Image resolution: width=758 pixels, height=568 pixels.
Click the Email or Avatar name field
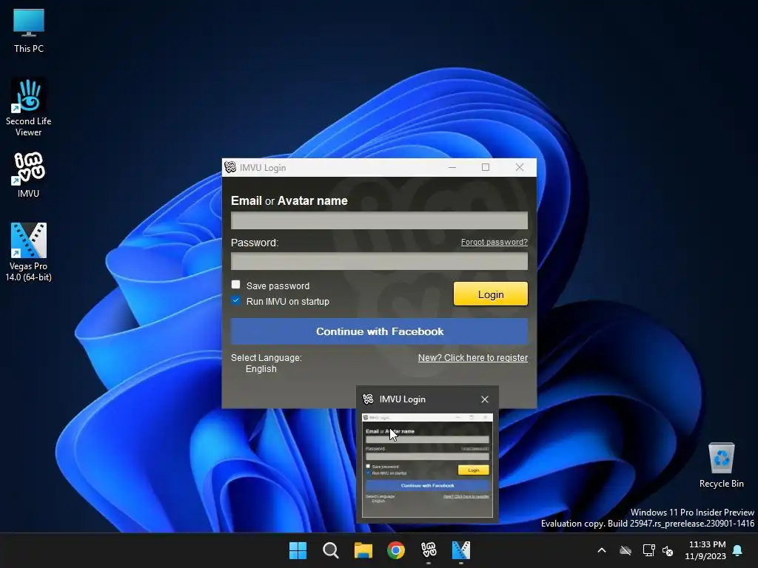[x=379, y=220]
